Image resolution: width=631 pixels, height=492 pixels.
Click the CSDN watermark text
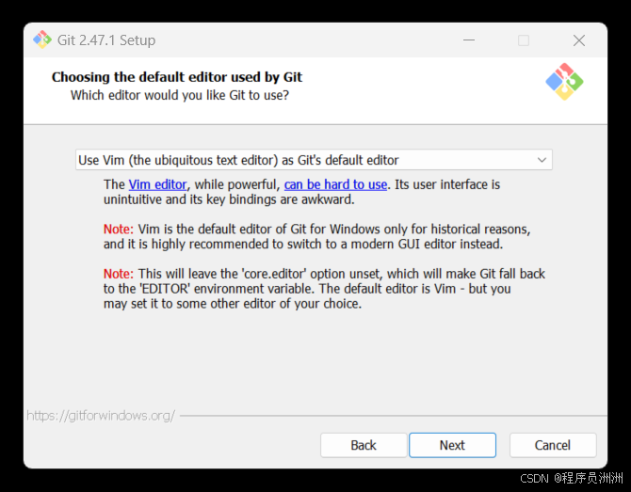pos(572,478)
